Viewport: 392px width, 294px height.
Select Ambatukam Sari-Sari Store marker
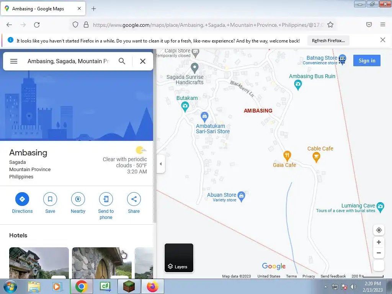[204, 116]
